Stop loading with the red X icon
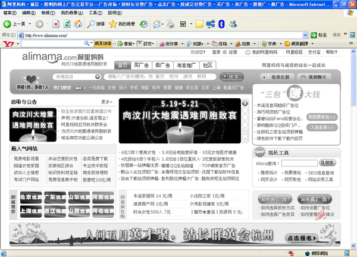This screenshot has width=357, height=257. (56, 24)
